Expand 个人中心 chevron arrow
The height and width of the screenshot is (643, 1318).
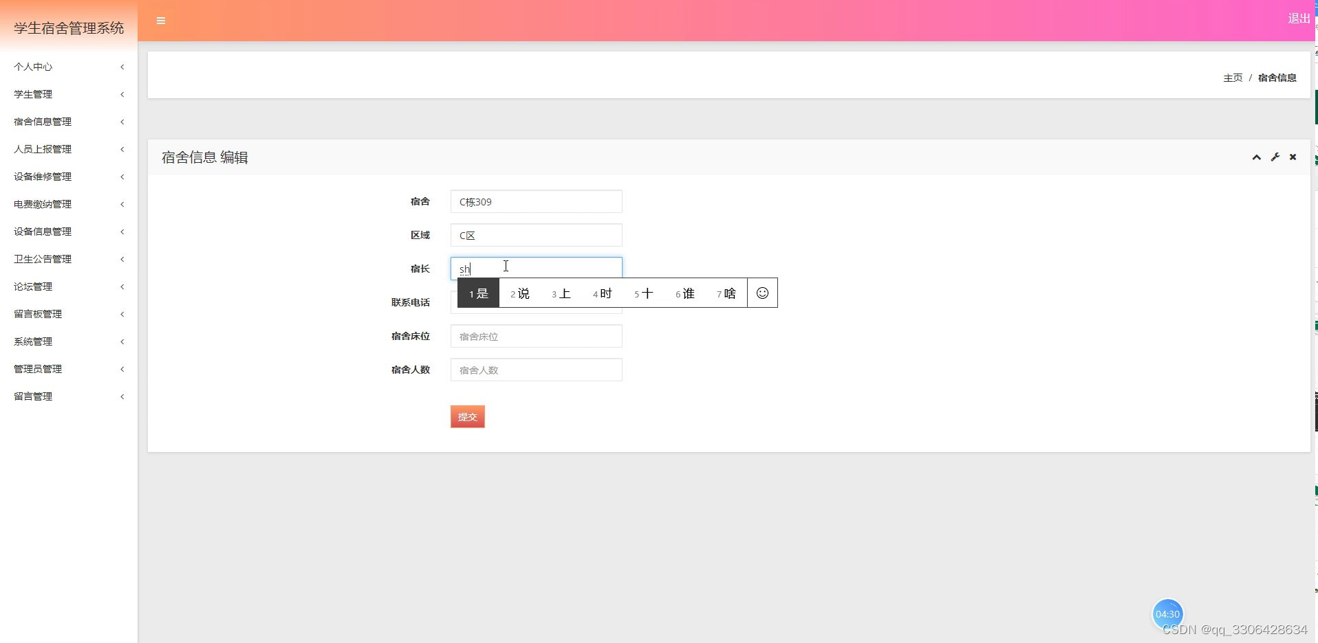pos(122,67)
